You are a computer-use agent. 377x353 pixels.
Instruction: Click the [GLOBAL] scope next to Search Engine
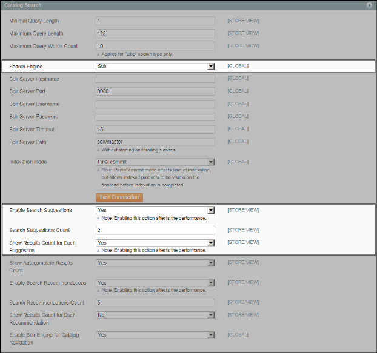coord(238,66)
